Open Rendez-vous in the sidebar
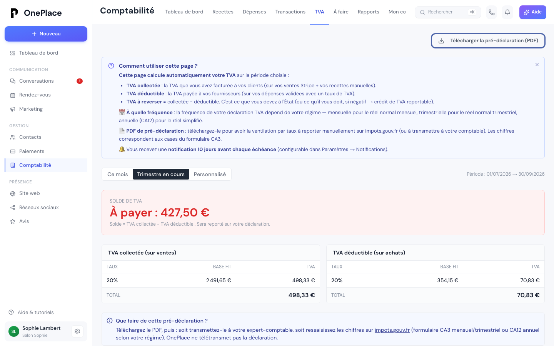Image resolution: width=554 pixels, height=346 pixels. (46, 95)
